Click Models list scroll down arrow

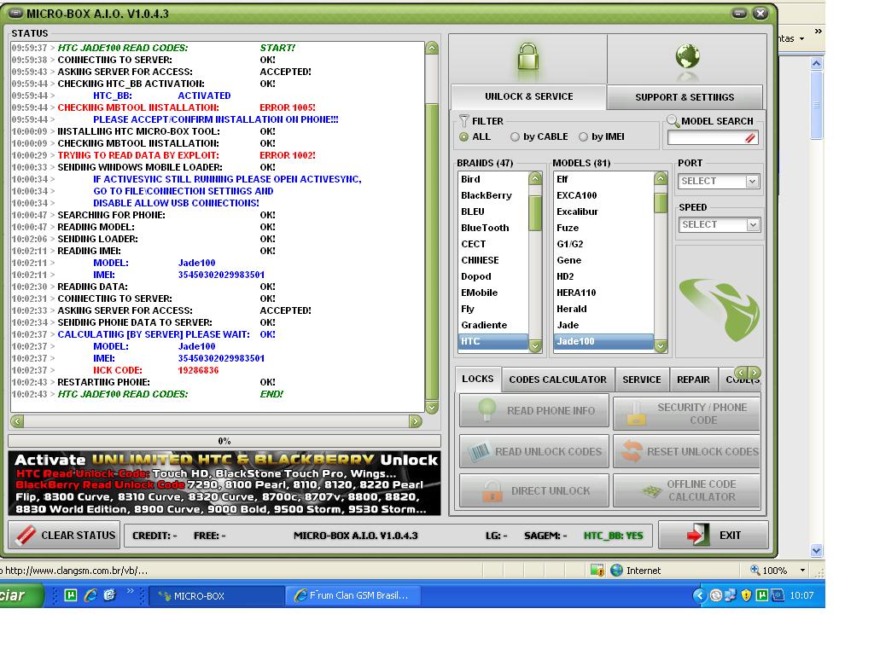point(661,346)
